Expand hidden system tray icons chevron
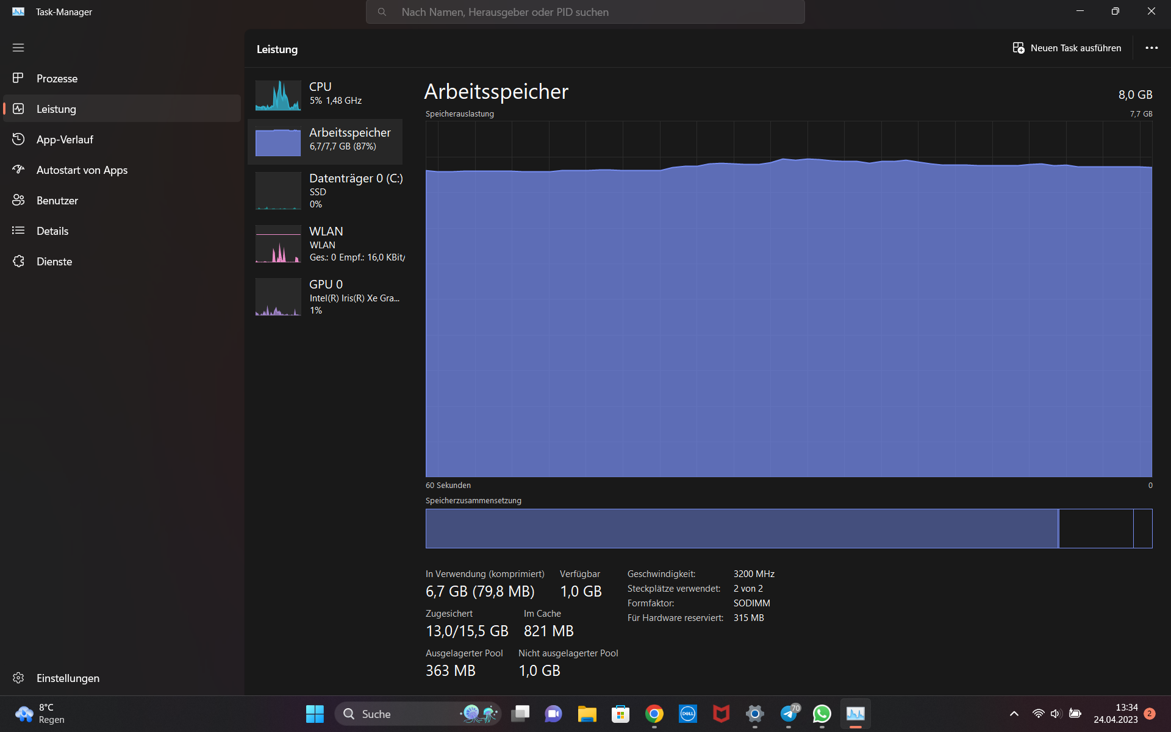Screen dimensions: 1171x732 tap(1014, 714)
